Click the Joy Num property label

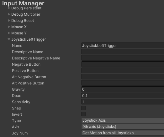pyautogui.click(x=20, y=133)
